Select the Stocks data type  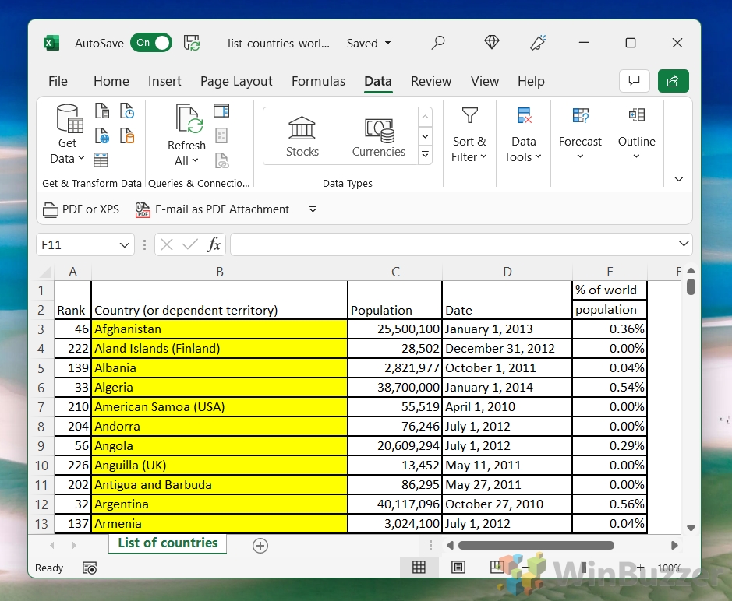pos(302,134)
